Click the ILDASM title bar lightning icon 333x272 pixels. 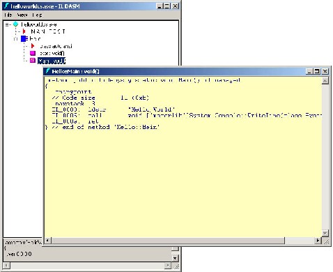point(6,6)
